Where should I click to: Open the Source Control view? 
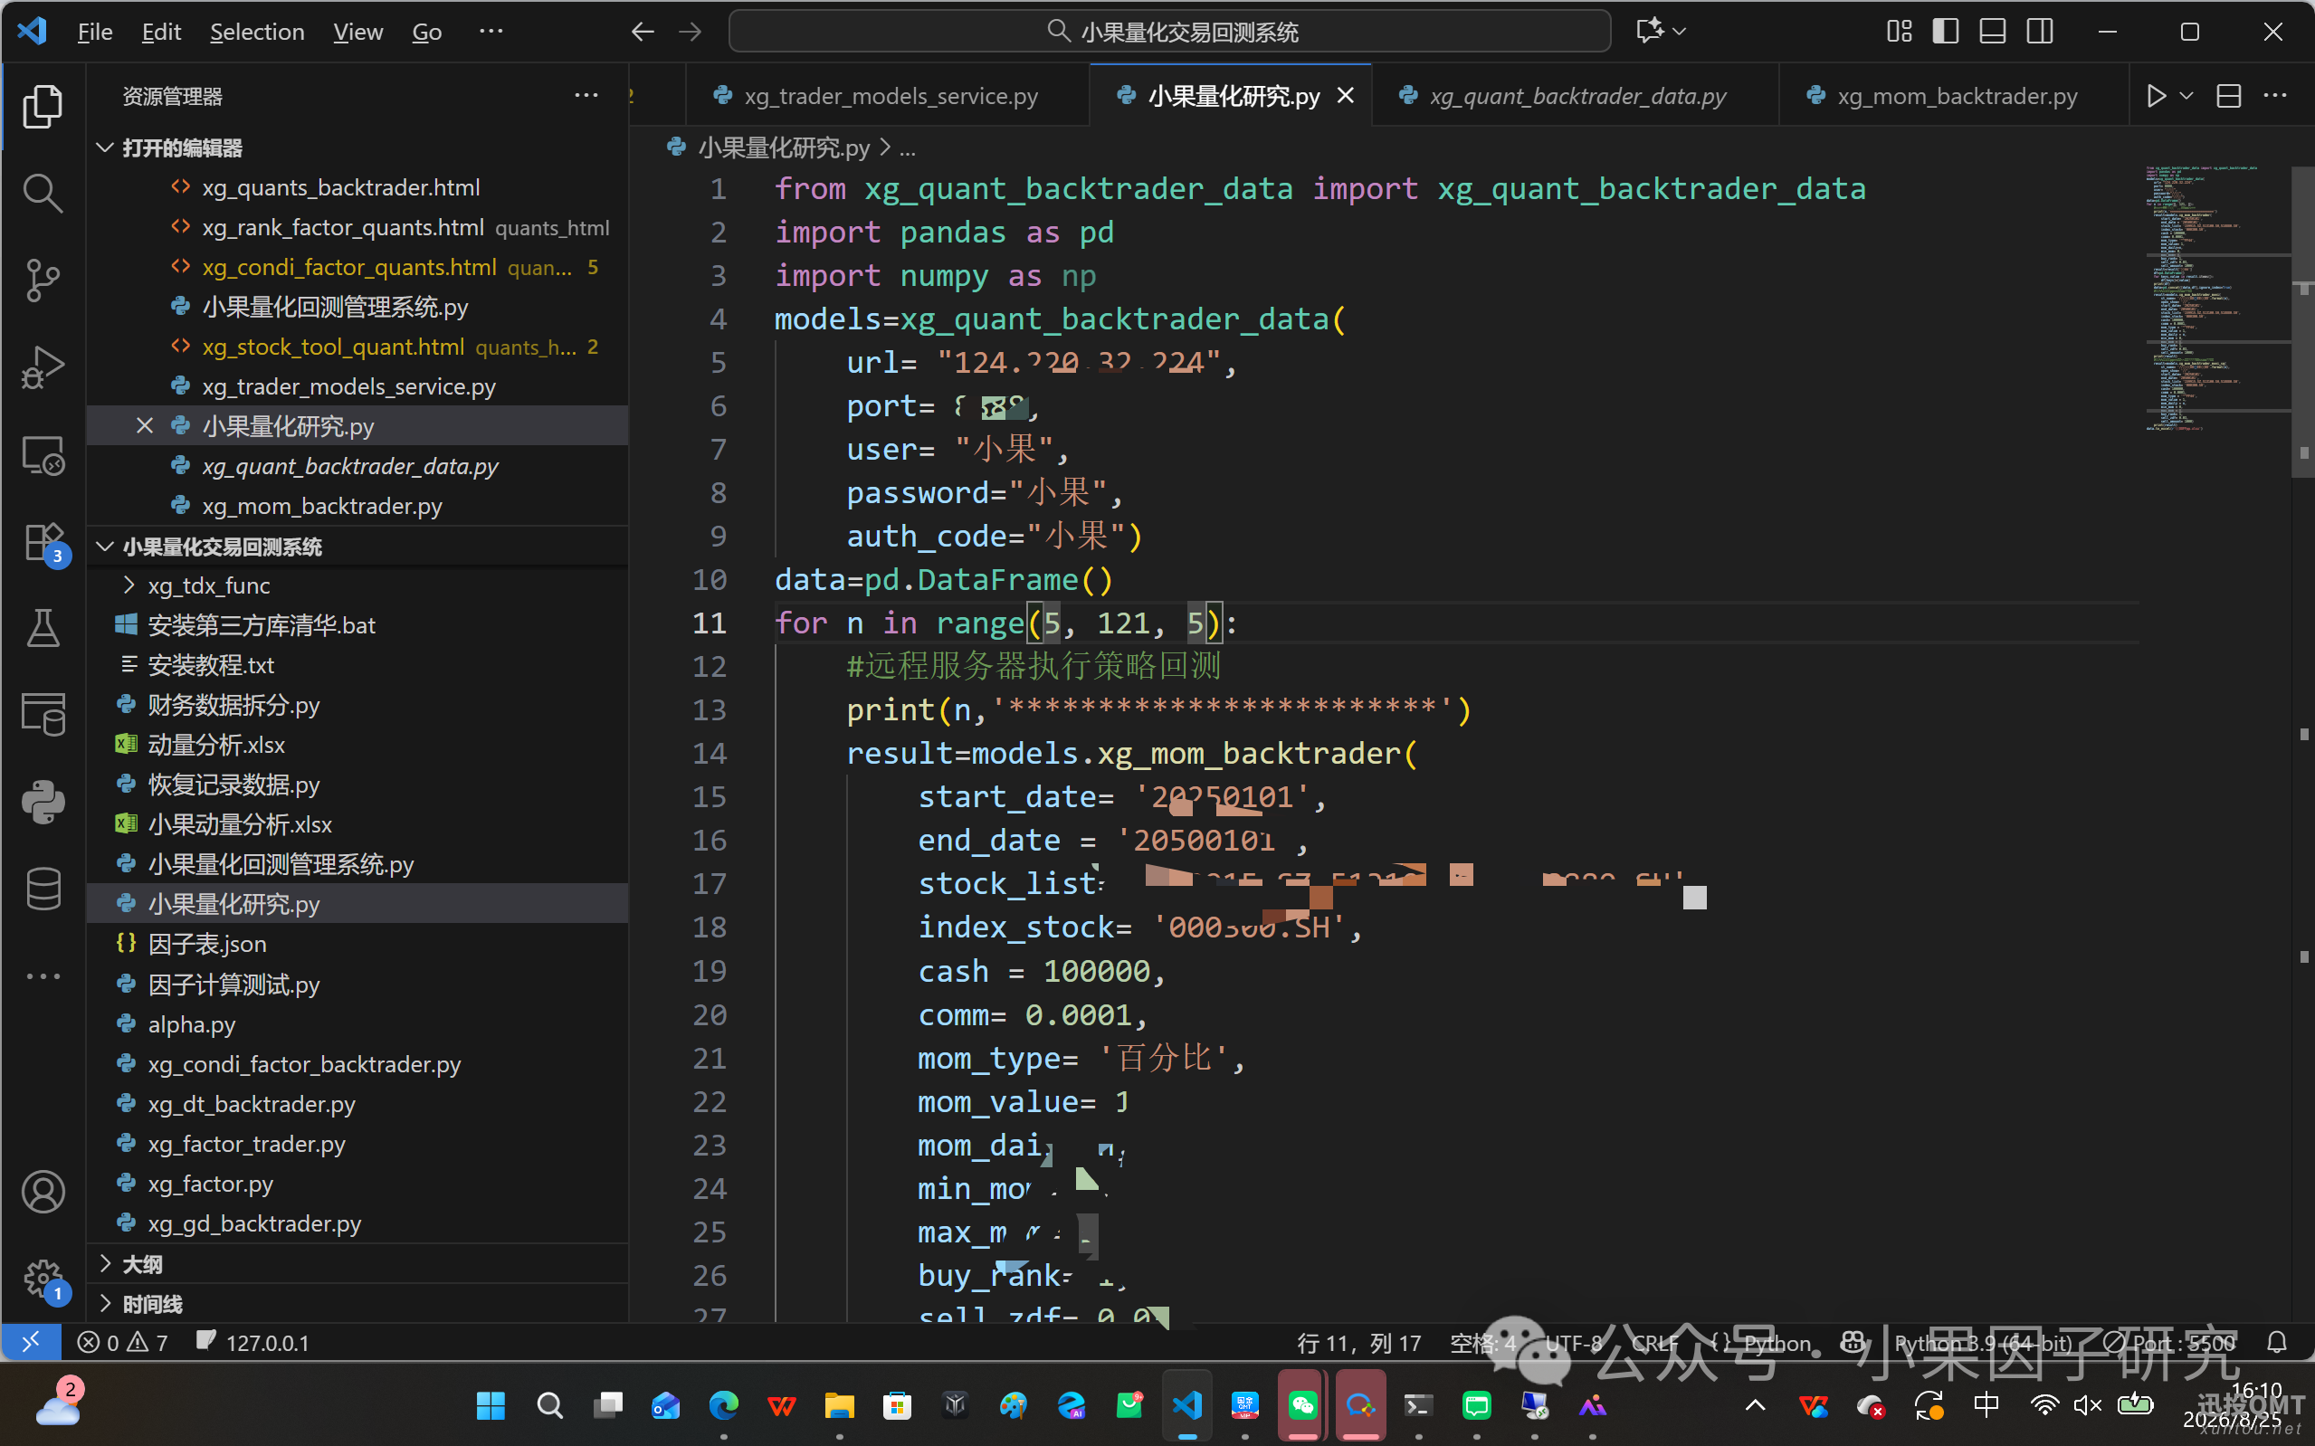(43, 281)
